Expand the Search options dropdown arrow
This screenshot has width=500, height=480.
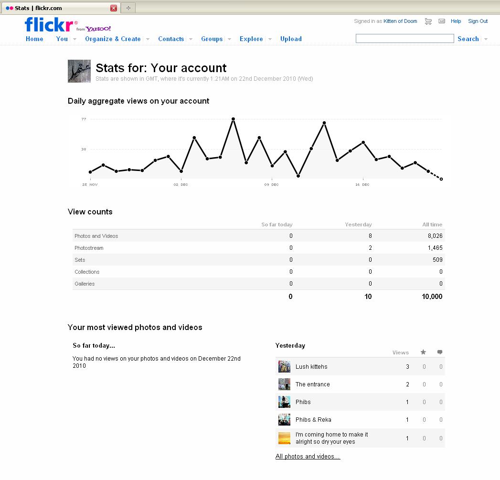click(x=486, y=39)
